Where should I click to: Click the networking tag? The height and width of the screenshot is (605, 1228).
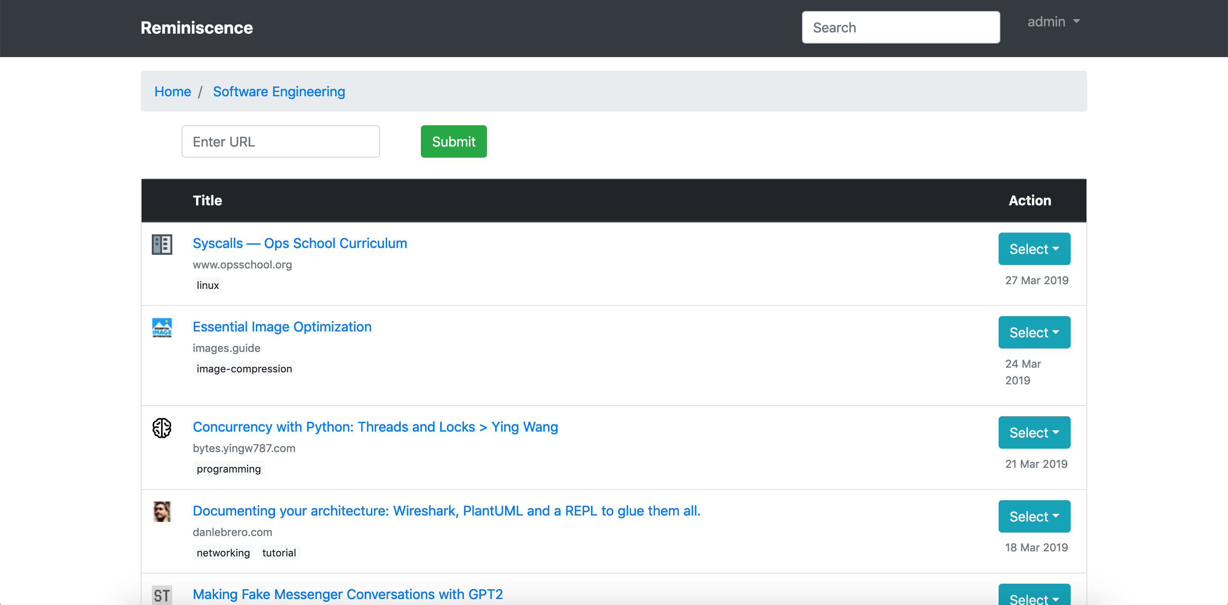coord(223,553)
